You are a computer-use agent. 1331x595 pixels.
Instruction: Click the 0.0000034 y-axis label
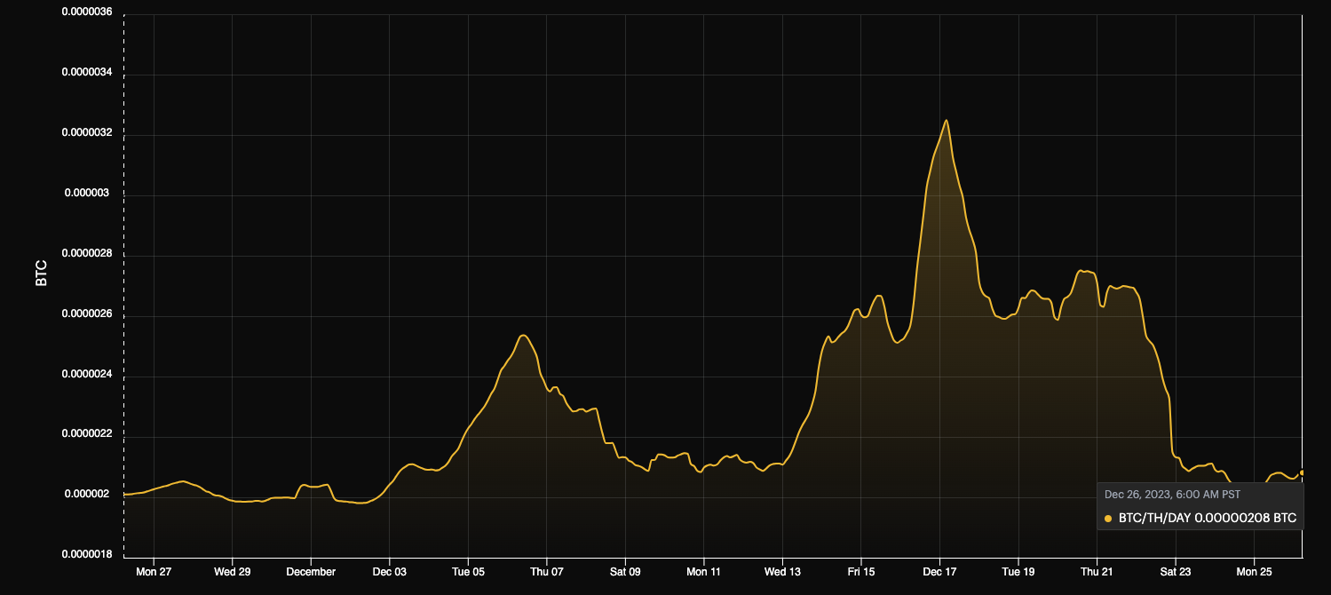coord(86,74)
